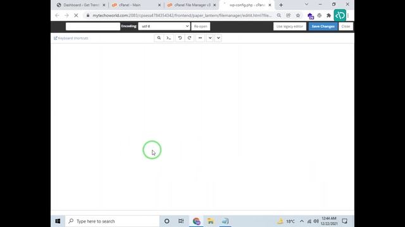Click the file path input field
The image size is (405, 227).
coord(93,26)
